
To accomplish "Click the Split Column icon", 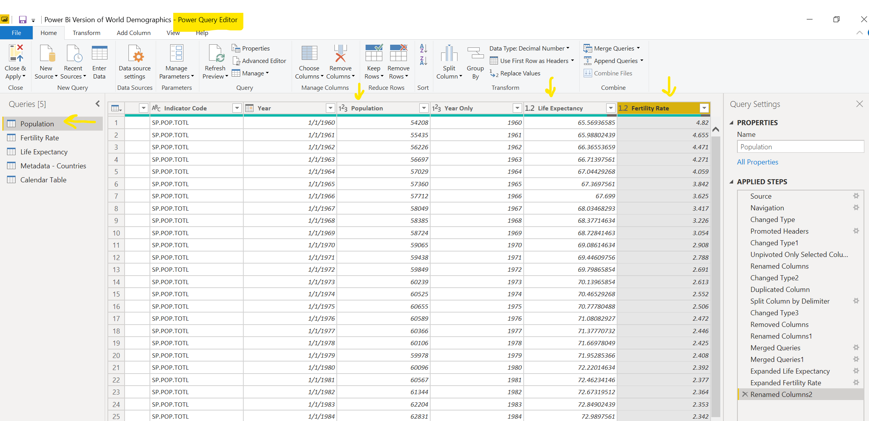I will click(449, 54).
